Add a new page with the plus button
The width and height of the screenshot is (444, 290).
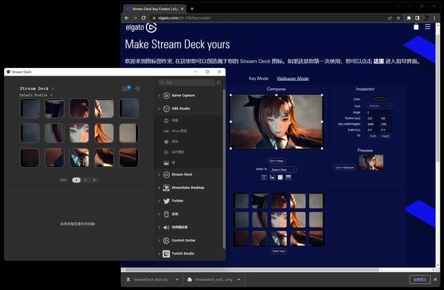click(x=94, y=180)
